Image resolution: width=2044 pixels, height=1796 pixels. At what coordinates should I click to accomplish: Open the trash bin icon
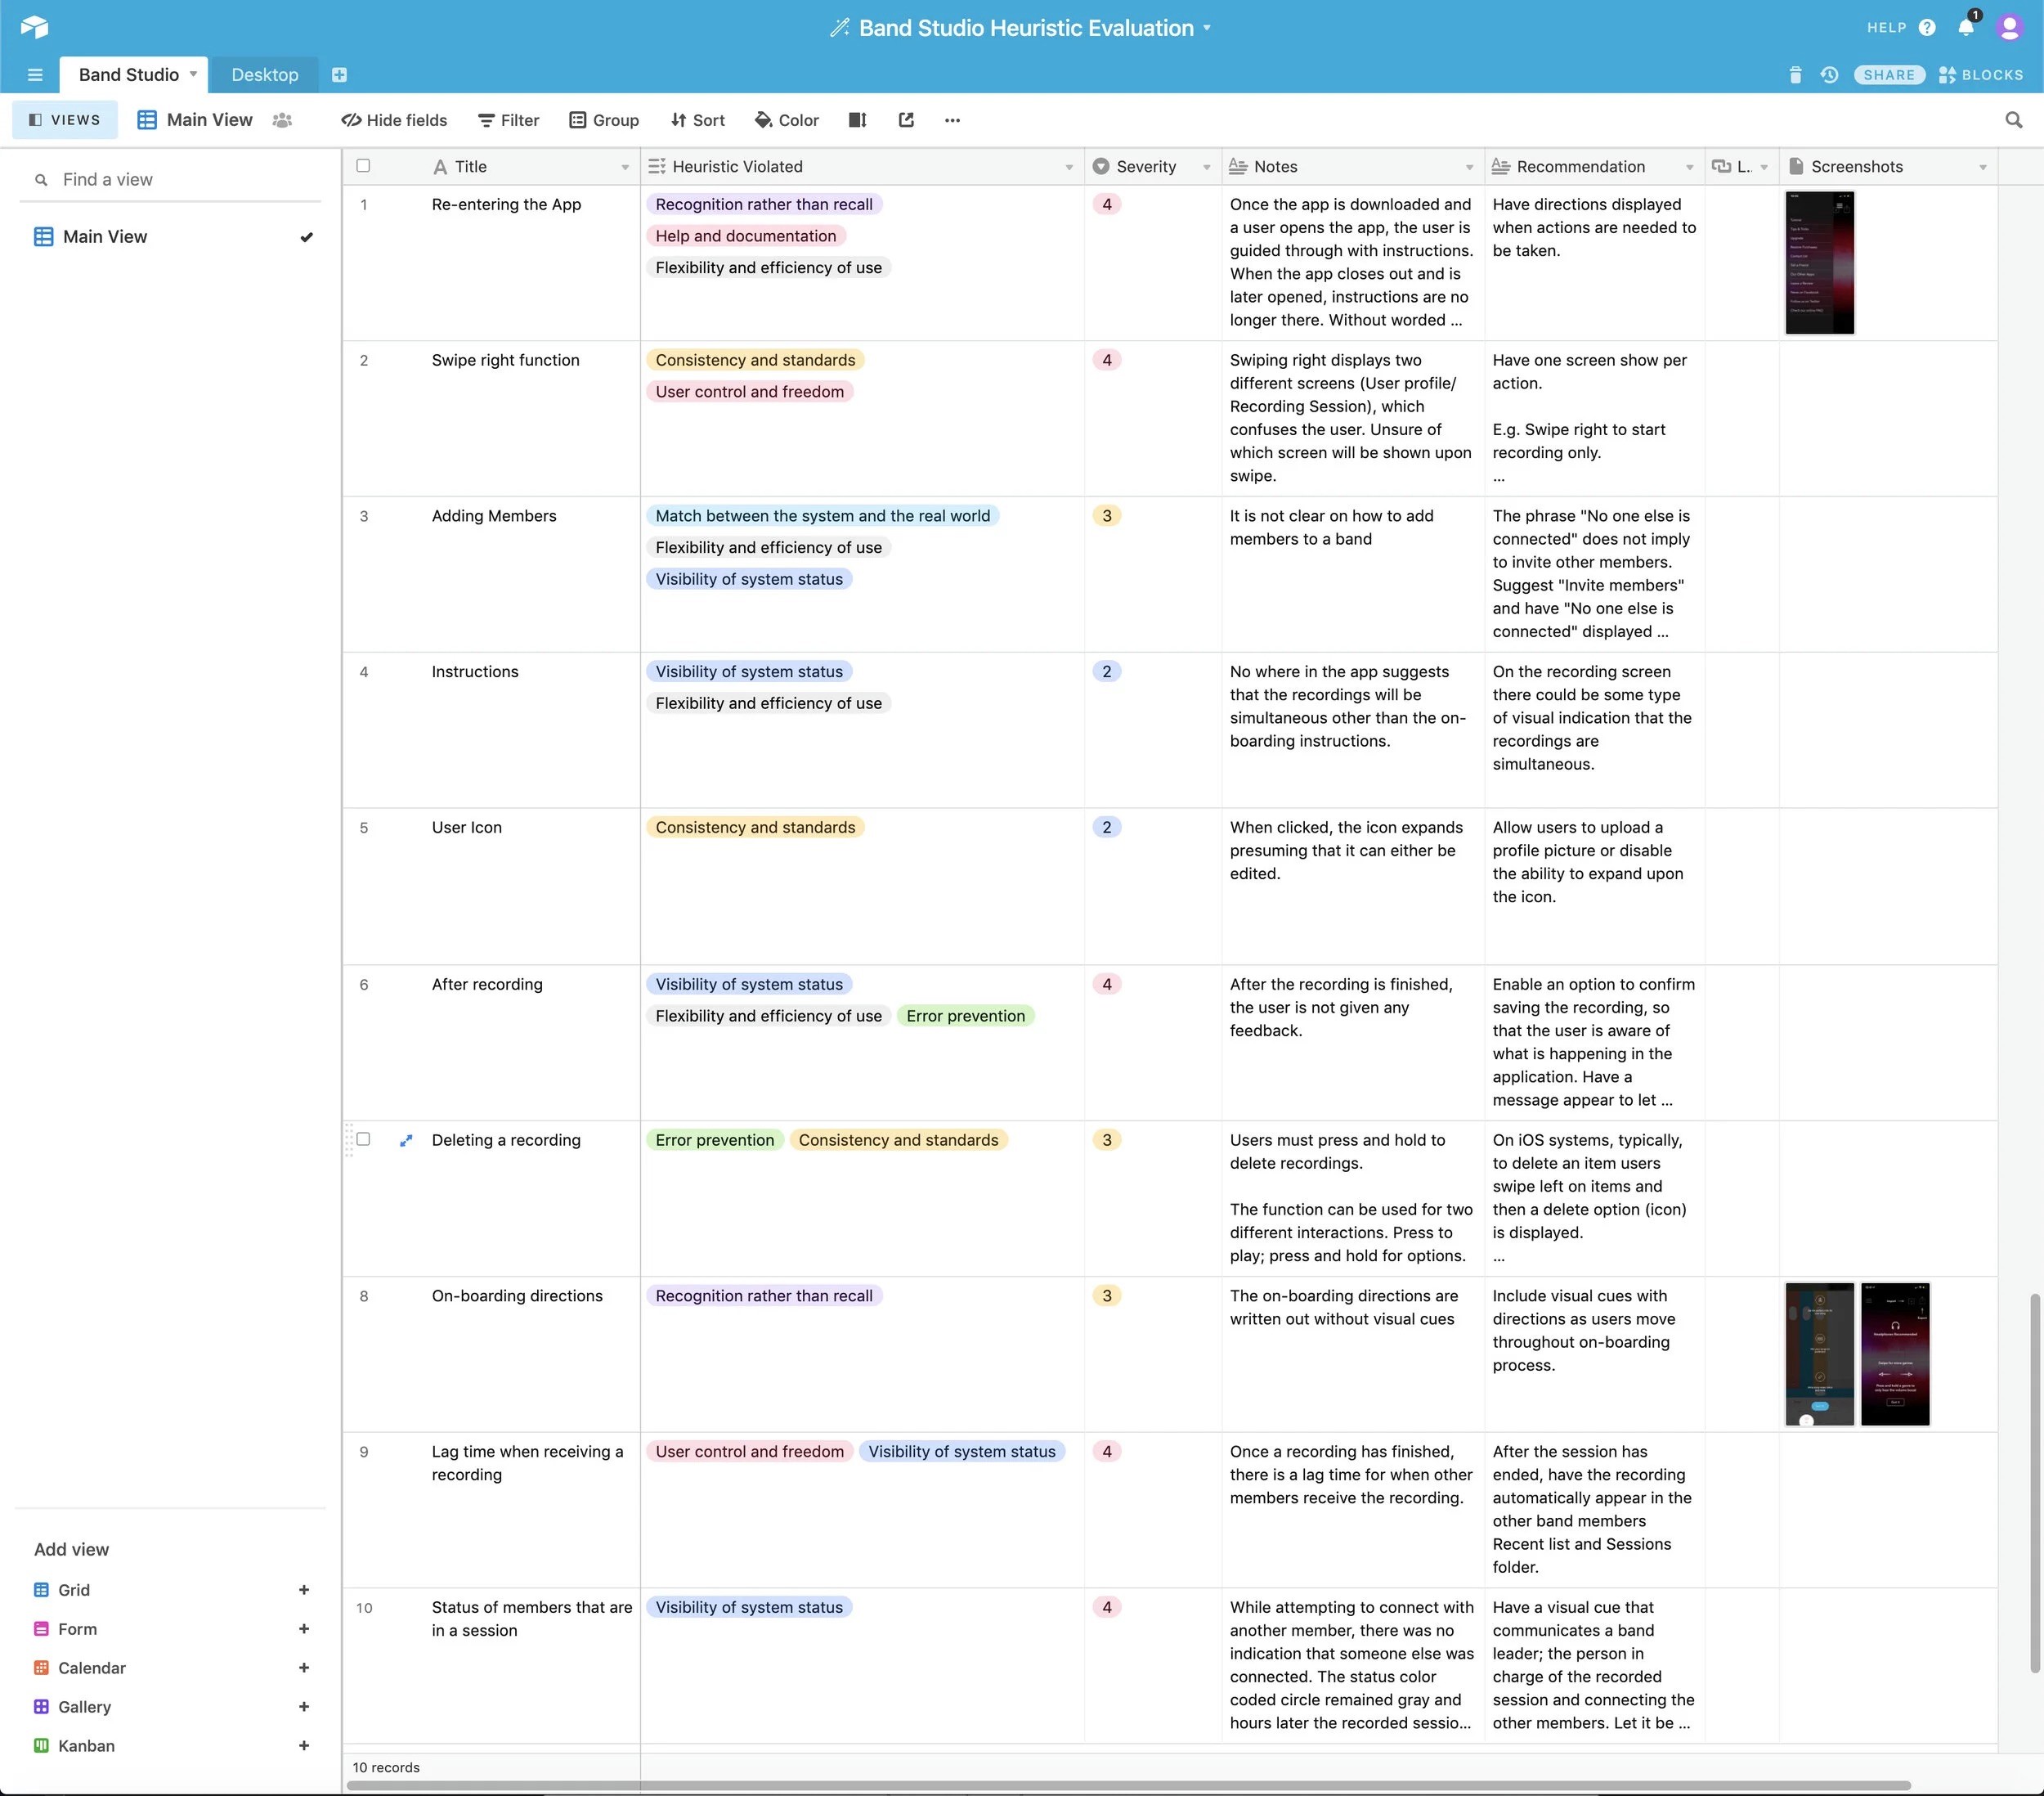(1795, 75)
